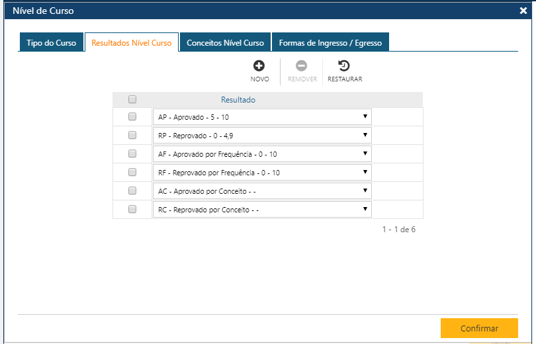Click the Resultado column header

tap(238, 100)
